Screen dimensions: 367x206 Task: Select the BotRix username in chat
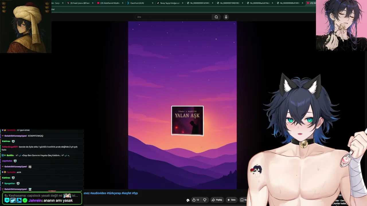10,155
